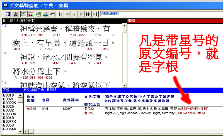Click the H3915 dictionary entry number

click(31, 109)
